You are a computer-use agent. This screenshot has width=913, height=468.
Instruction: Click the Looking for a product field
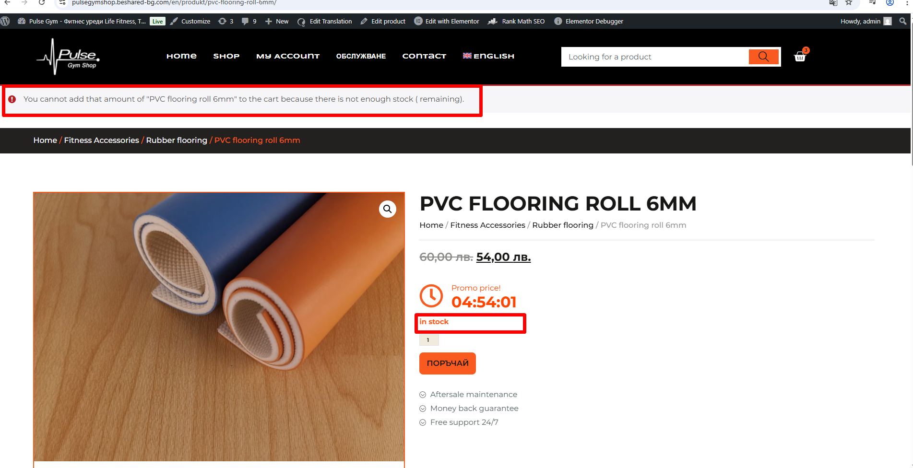coord(655,57)
